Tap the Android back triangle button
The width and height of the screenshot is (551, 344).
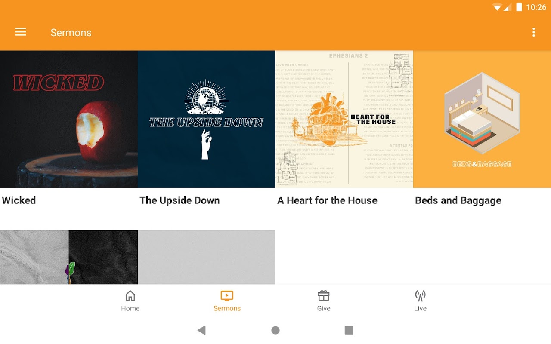(201, 330)
